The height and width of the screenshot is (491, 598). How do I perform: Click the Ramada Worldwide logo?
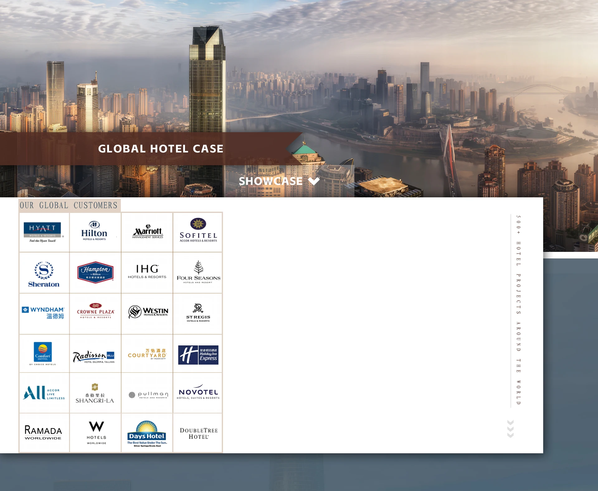[44, 433]
